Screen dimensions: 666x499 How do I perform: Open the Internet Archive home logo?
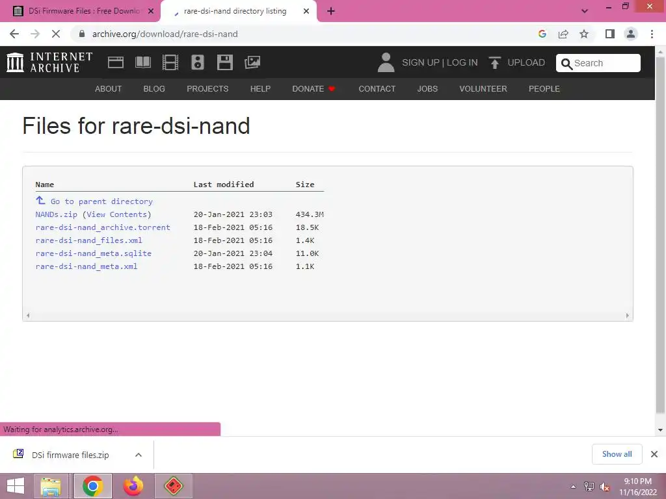[x=49, y=62]
